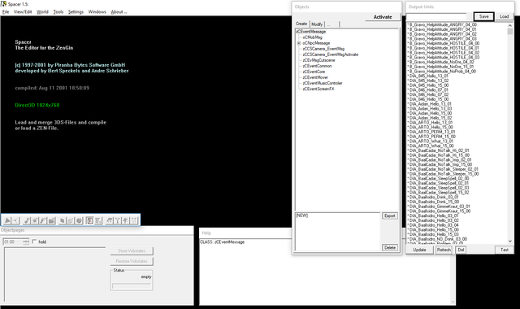Click the Output-Units list scroll-up arrow

coord(510,25)
